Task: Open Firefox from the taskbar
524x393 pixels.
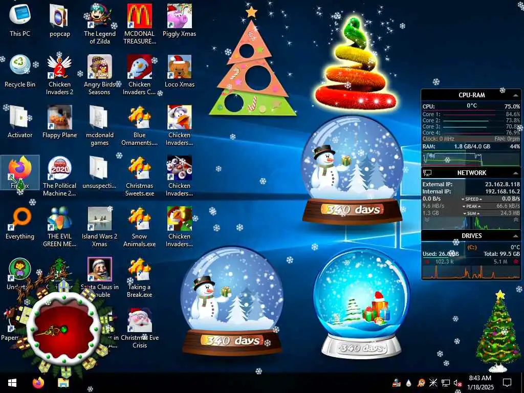Action: (x=38, y=383)
